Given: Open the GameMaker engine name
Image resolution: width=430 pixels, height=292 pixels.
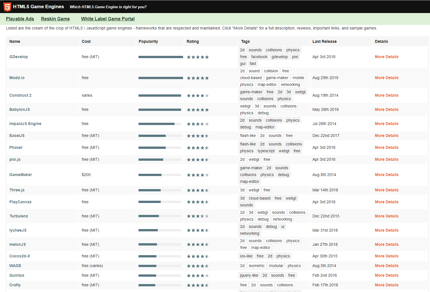Looking at the screenshot, I should pos(21,175).
